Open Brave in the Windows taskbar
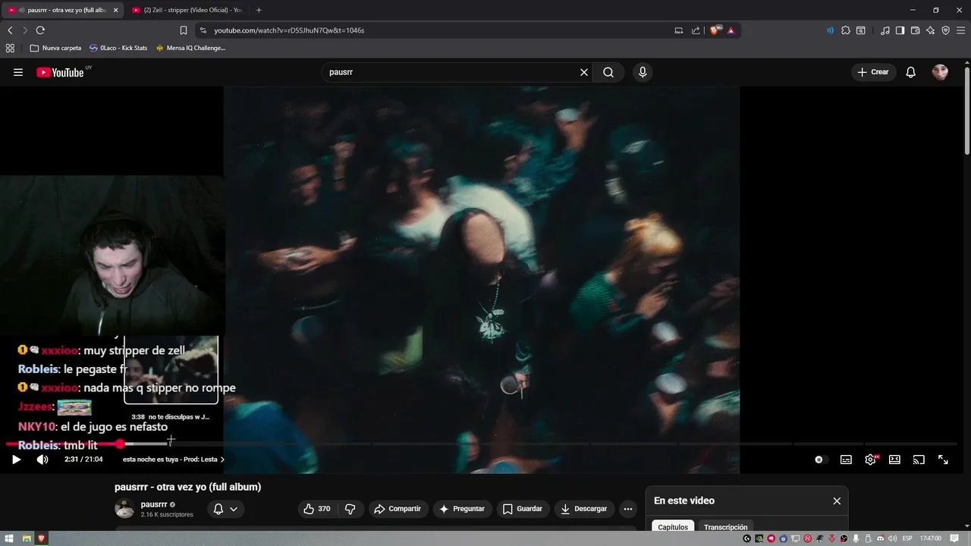 click(42, 538)
